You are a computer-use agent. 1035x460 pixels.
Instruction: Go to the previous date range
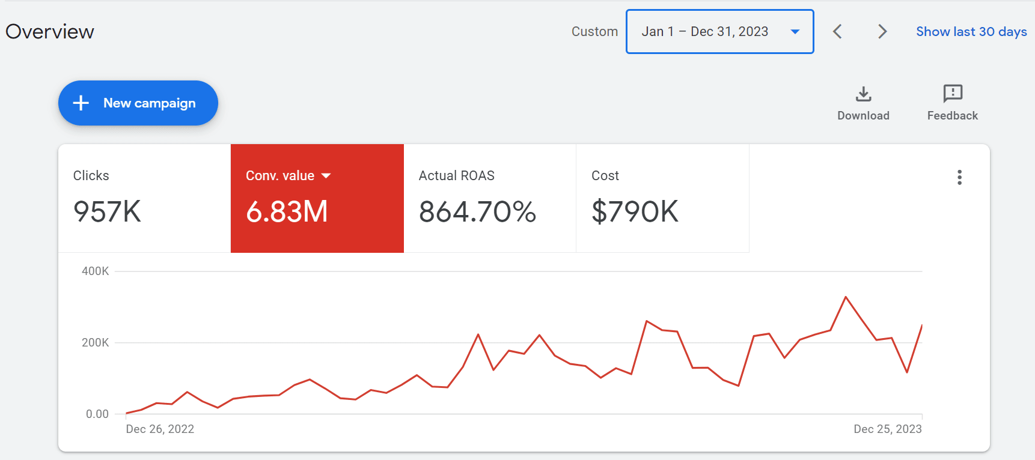click(x=837, y=32)
